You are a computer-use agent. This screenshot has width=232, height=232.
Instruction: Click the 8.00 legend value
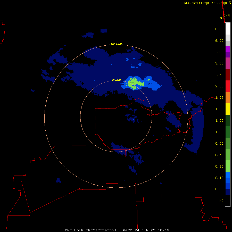(x=219, y=29)
